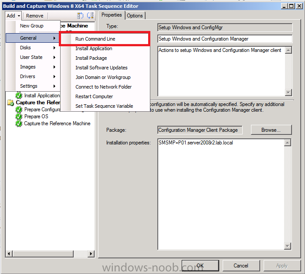Click Description box scroll up arrow
The height and width of the screenshot is (274, 305).
288,50
